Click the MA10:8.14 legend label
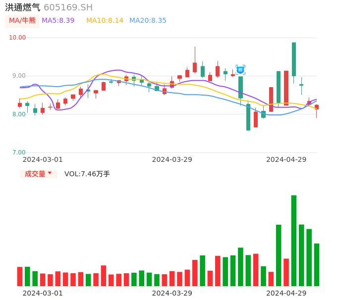Screen dimensions: 340x300 click(x=105, y=21)
